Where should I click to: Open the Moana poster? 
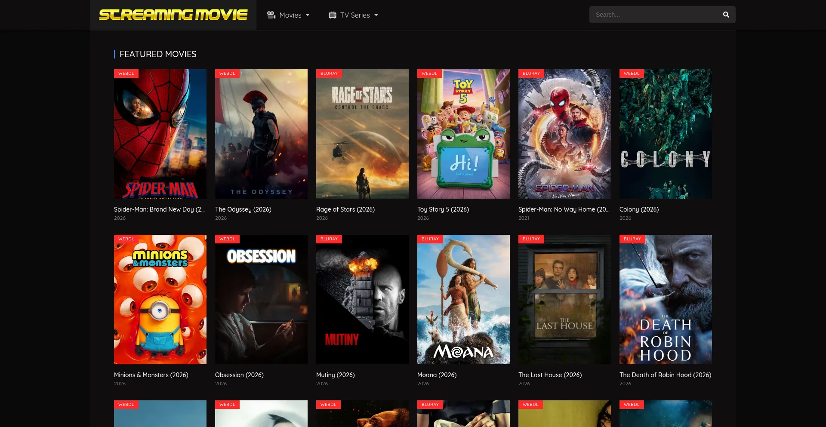point(463,299)
